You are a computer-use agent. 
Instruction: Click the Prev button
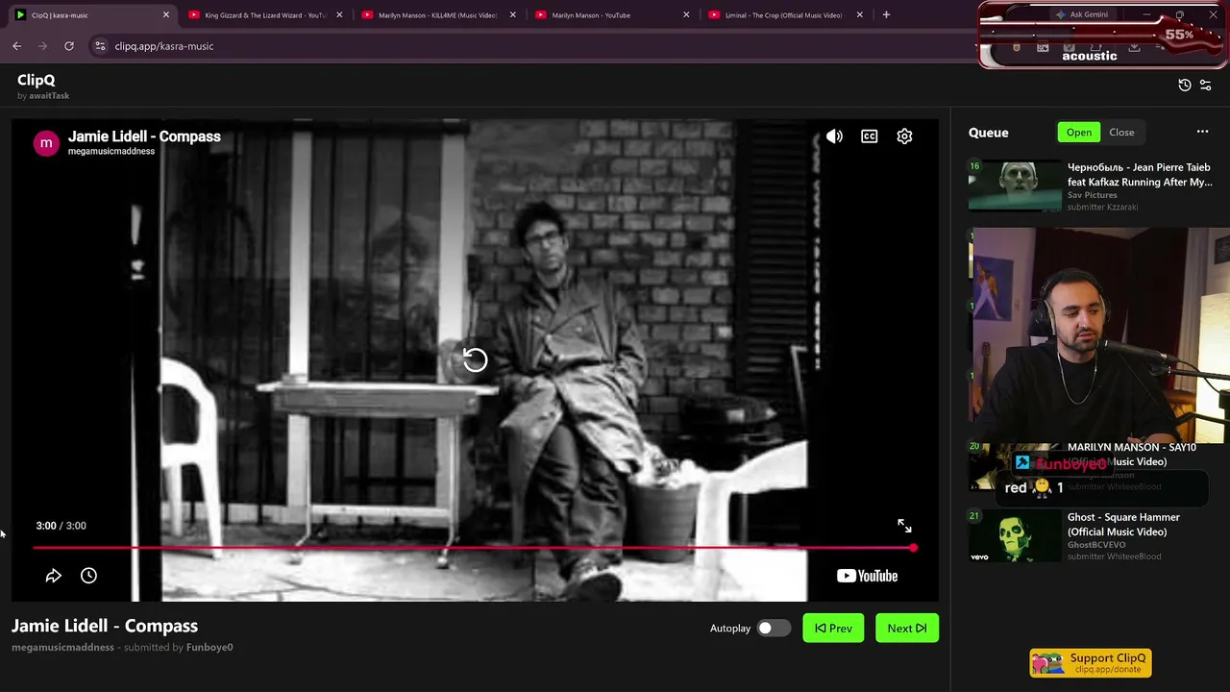pos(833,629)
